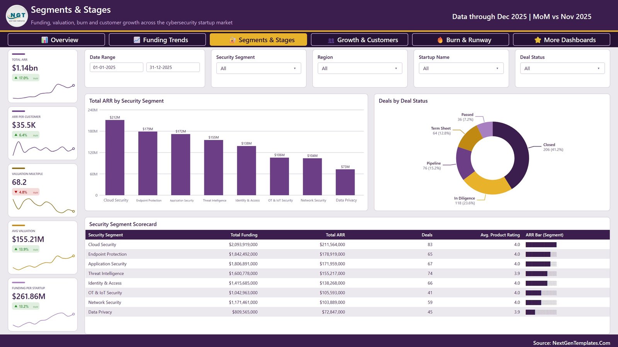Click Application Security ARR $171,959,000

pyautogui.click(x=332, y=264)
